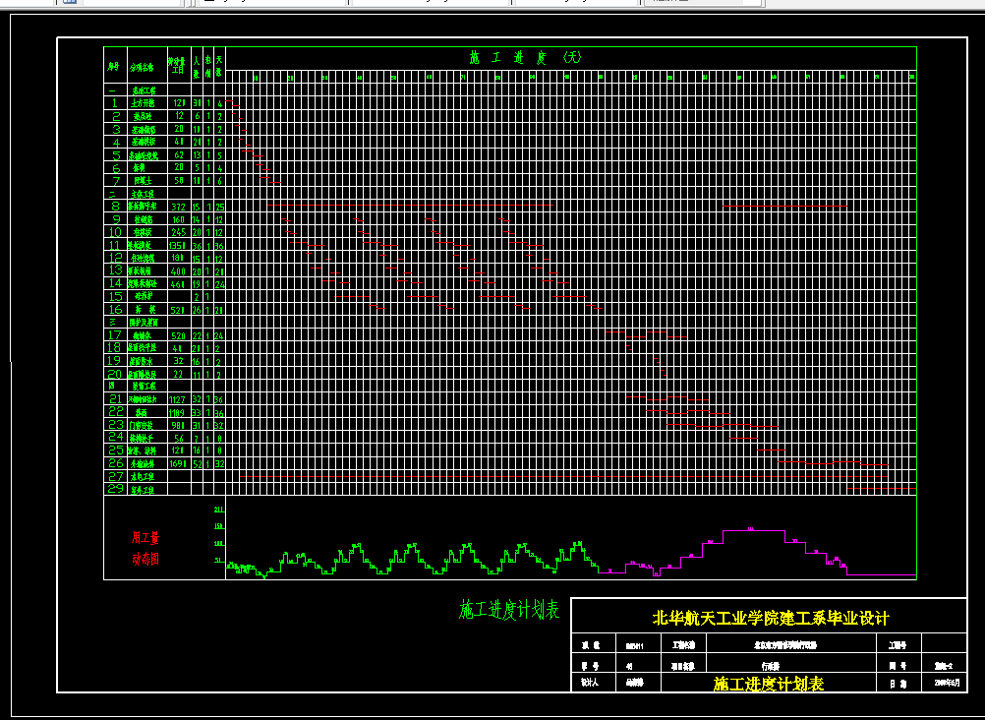
Task: Click row number 1 in the schedule table
Action: pos(114,103)
